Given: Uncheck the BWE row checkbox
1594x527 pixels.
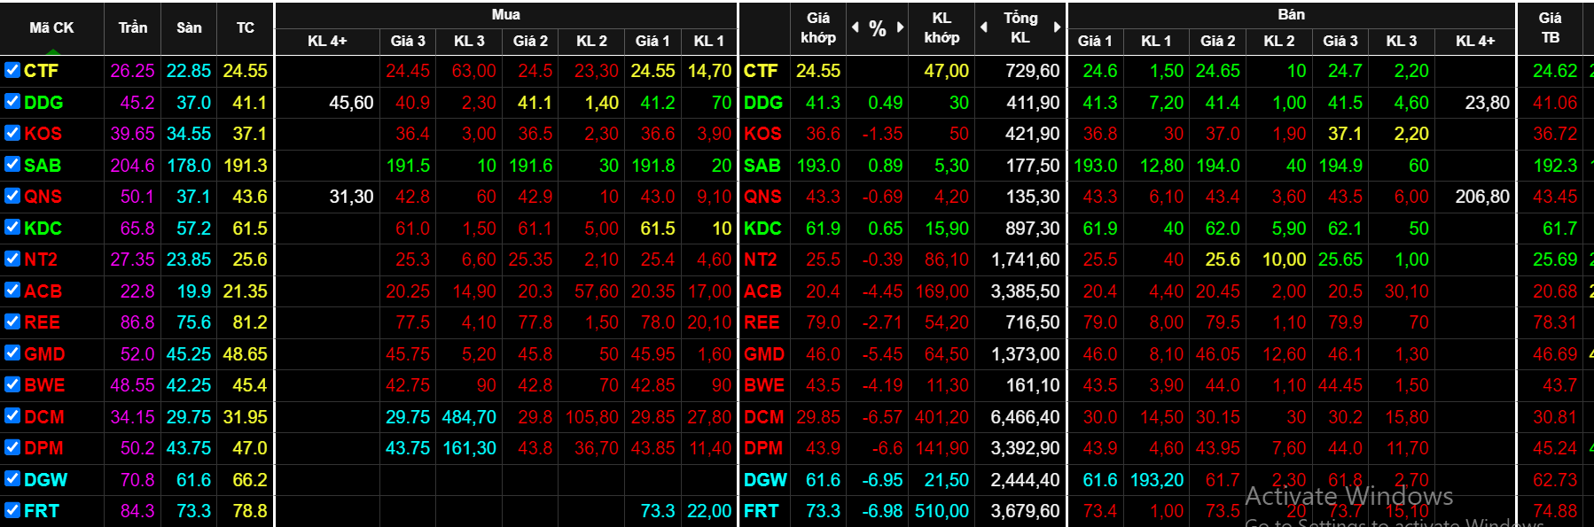Looking at the screenshot, I should 12,384.
